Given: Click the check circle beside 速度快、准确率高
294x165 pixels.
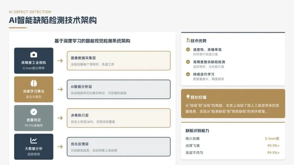Looking at the screenshot, I should pyautogui.click(x=188, y=49).
